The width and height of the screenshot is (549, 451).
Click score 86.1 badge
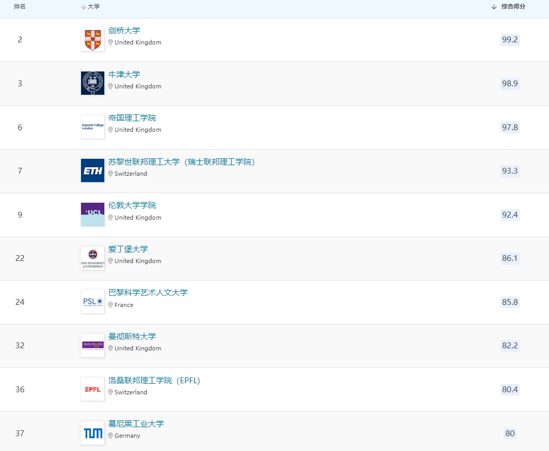510,258
